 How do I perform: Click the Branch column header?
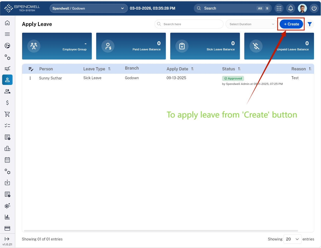(x=132, y=68)
